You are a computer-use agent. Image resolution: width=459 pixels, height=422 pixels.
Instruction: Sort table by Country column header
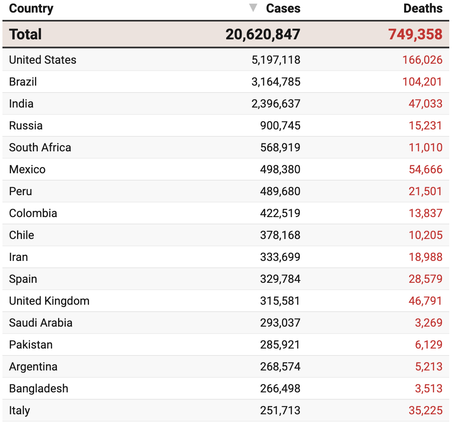tap(31, 9)
